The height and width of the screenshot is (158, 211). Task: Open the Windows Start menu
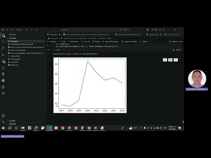[x=3, y=128]
